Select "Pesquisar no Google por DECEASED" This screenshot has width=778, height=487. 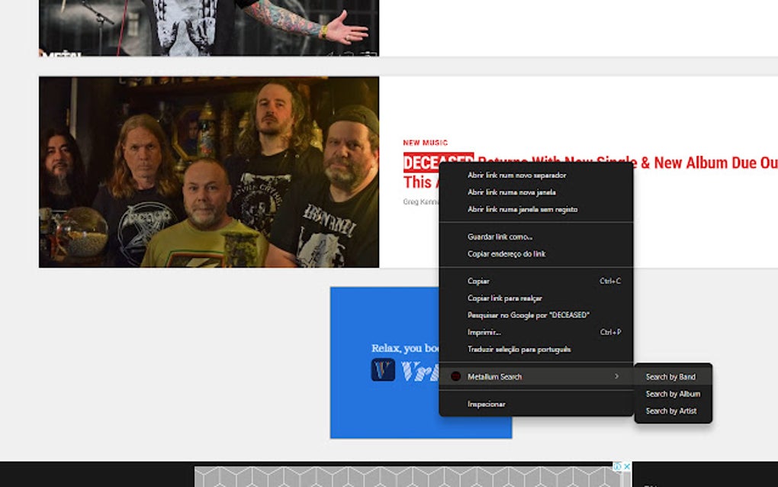click(x=528, y=314)
